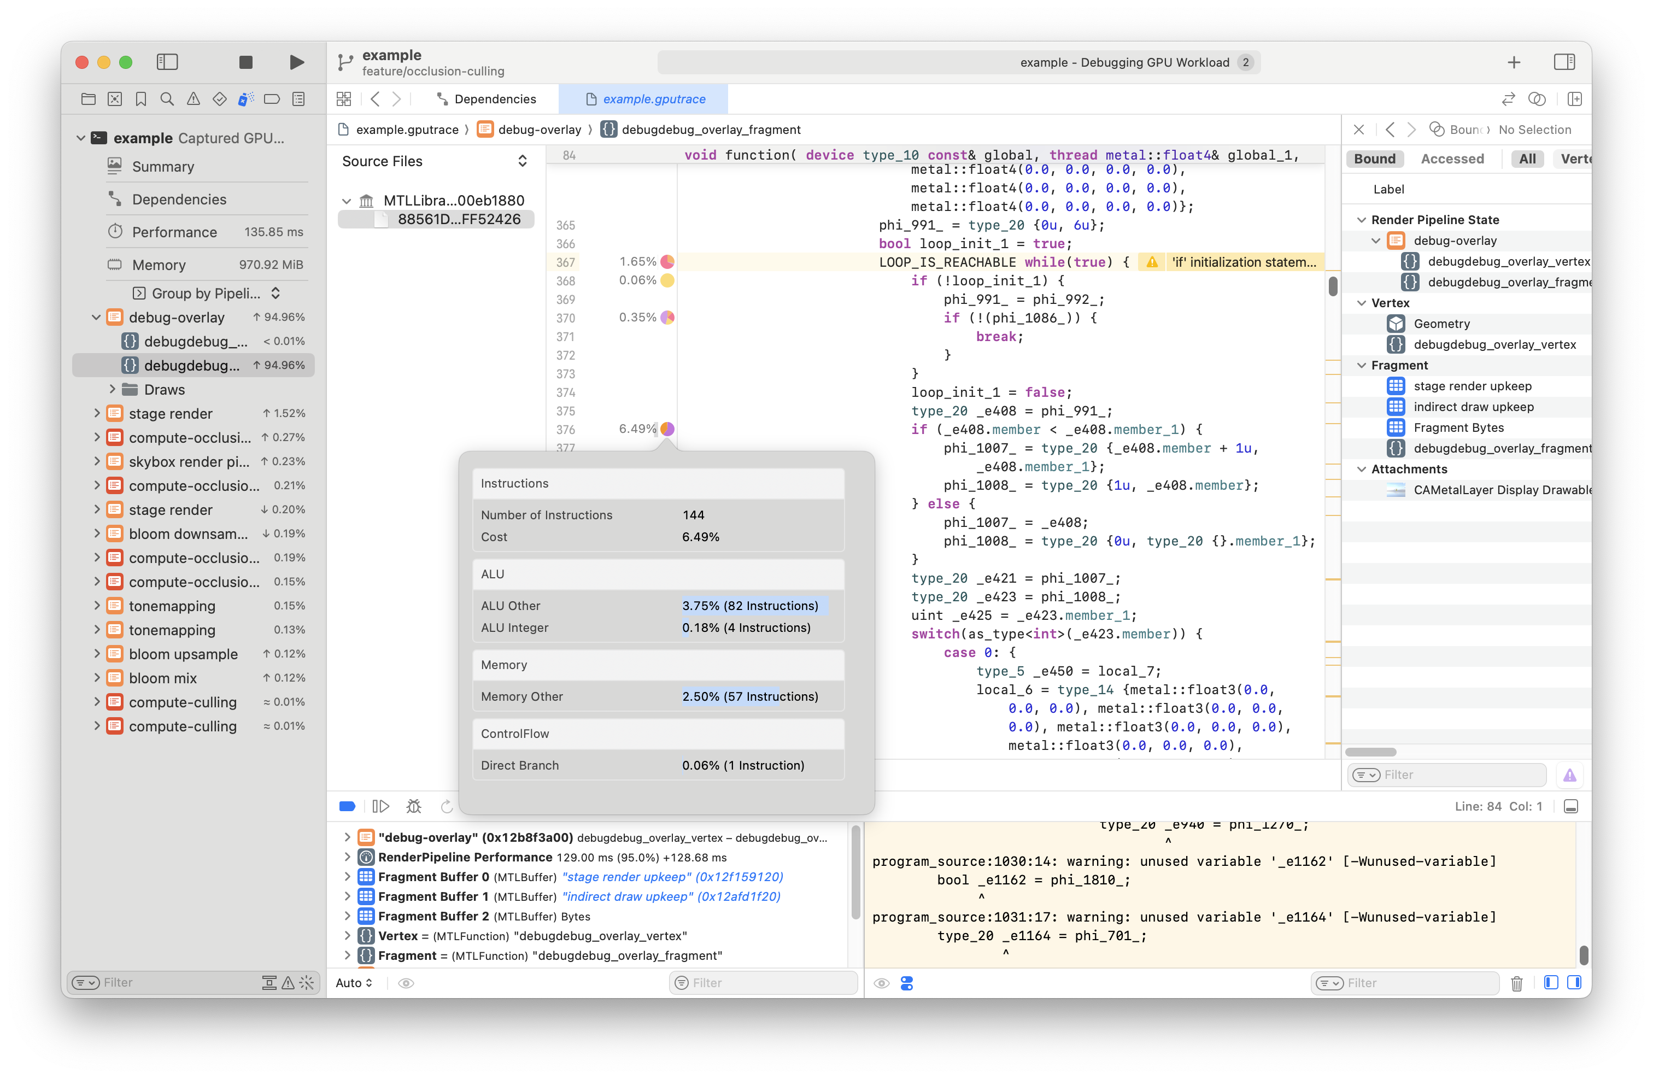Open the related items grid menu

point(344,98)
